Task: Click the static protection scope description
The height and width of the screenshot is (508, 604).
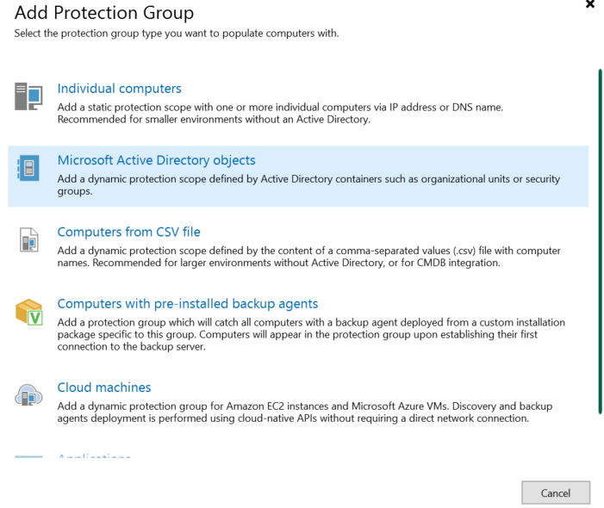Action: 280,113
